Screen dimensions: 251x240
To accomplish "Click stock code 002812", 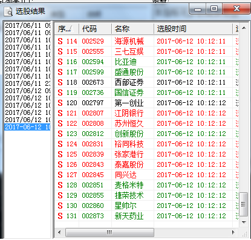I will point(93,134).
